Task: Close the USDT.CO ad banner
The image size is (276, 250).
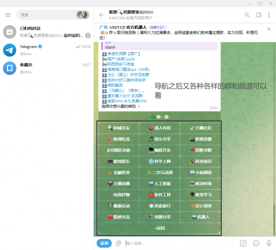Action: [x=269, y=29]
